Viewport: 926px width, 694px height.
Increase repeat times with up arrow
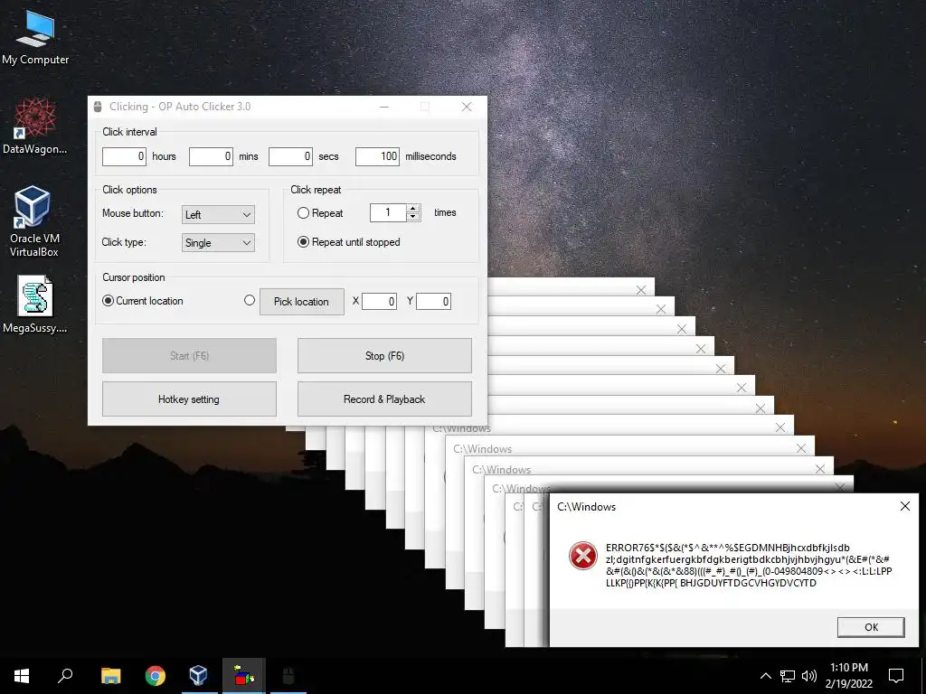click(x=413, y=209)
